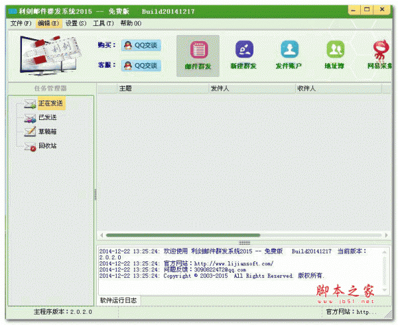Sort by the 收件人 column header
The image size is (398, 325).
pos(339,88)
